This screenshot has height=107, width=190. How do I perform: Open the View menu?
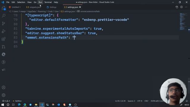pyautogui.click(x=29, y=2)
